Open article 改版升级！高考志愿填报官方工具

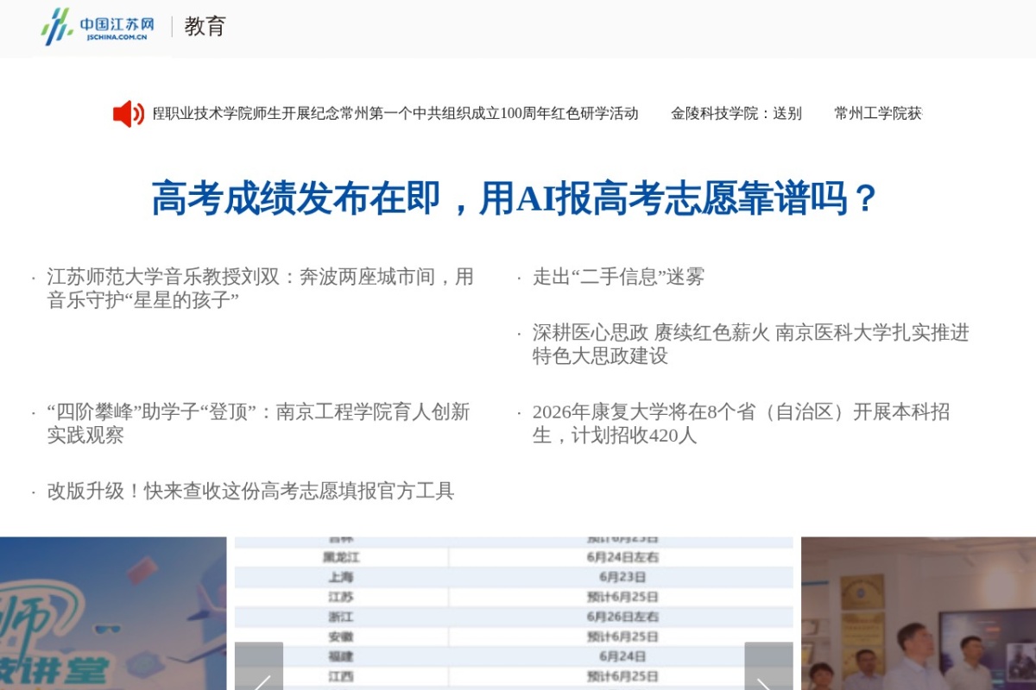point(250,491)
